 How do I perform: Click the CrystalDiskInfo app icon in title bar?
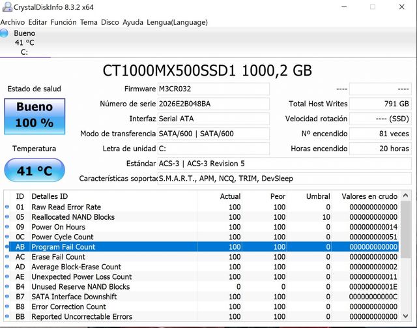7,7
